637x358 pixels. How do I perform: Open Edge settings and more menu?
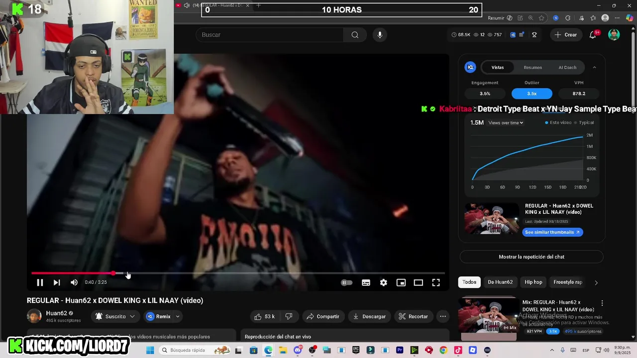pyautogui.click(x=617, y=18)
